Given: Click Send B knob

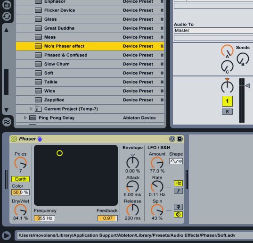Looking at the screenshot, I should click(243, 59).
